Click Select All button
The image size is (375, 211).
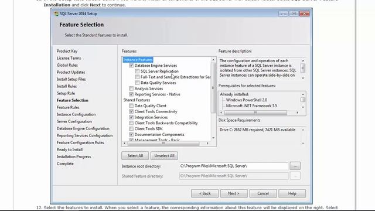135,156
